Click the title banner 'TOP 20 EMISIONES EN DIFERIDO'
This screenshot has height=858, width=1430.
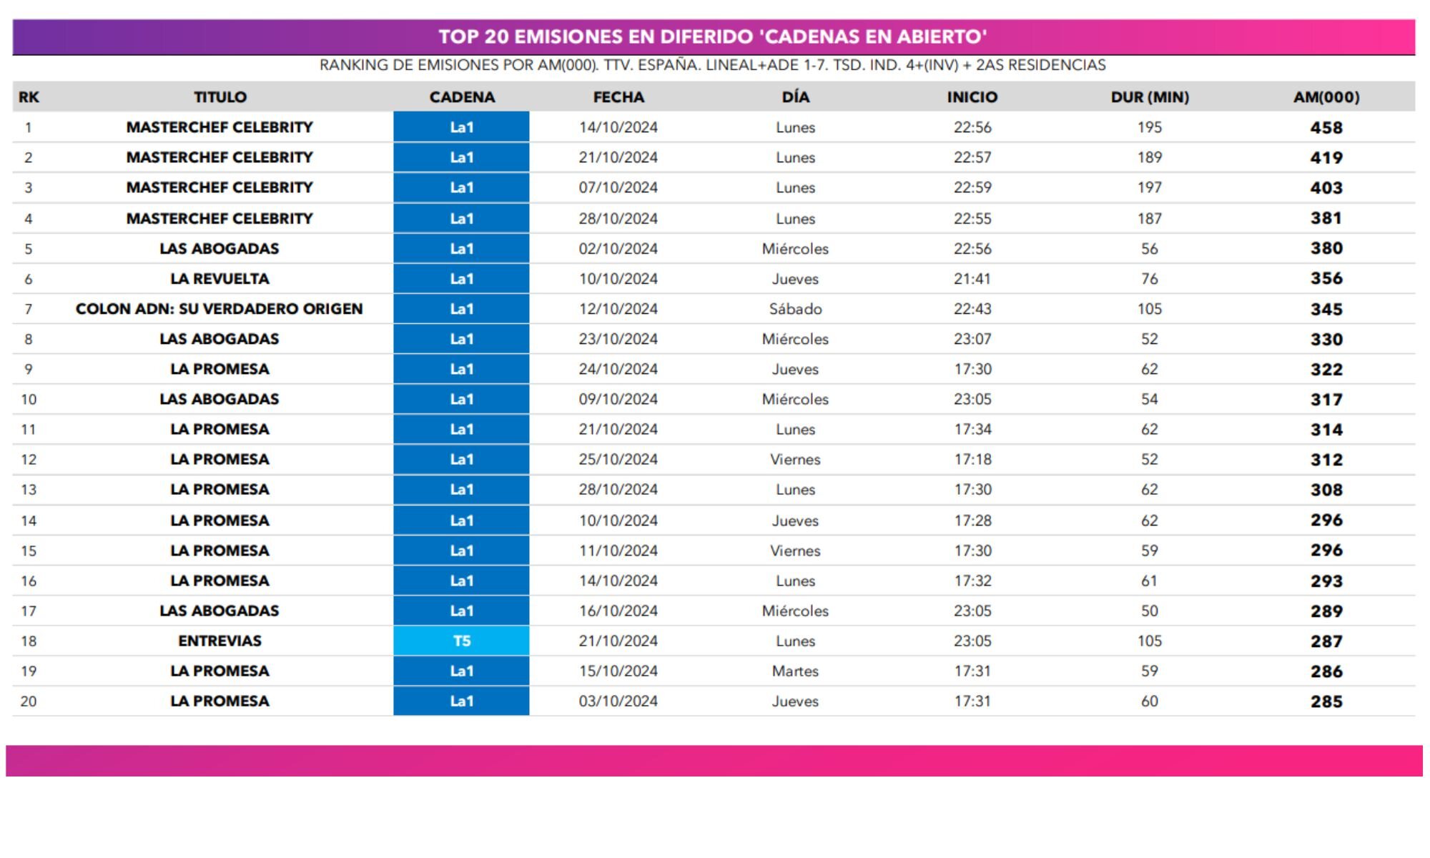[x=713, y=36]
